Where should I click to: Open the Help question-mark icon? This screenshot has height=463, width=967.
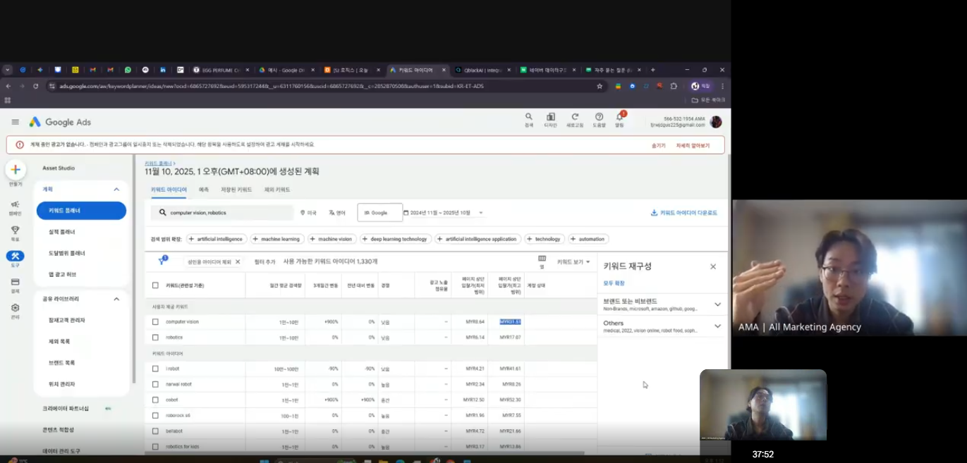pos(599,117)
